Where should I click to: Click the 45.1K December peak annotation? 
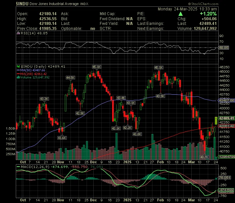coord(97,67)
